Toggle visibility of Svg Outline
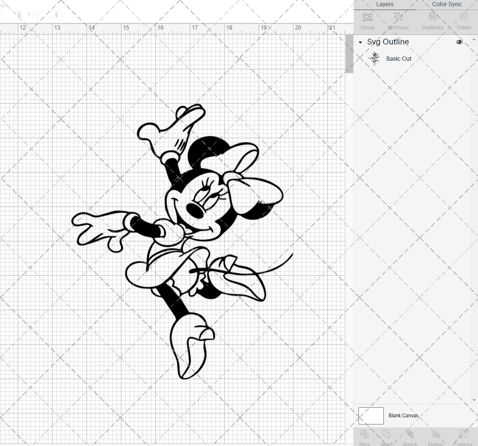 click(459, 42)
